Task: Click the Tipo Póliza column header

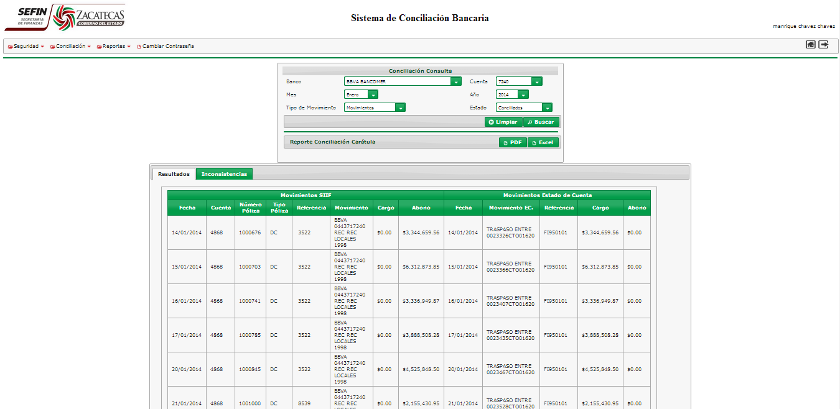Action: click(279, 208)
